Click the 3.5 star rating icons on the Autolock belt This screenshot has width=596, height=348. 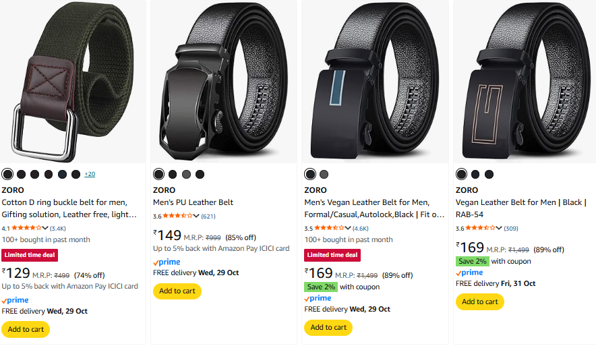329,228
